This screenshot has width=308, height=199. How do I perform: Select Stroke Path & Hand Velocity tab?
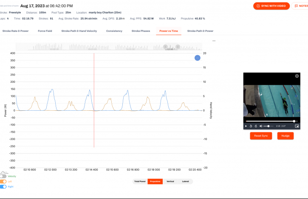[79, 31]
